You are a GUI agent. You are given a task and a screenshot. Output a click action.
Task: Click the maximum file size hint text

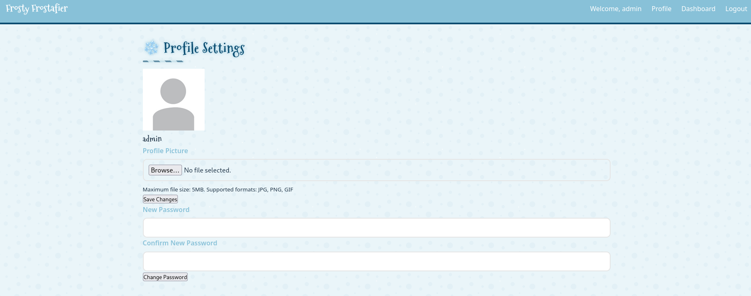click(218, 189)
